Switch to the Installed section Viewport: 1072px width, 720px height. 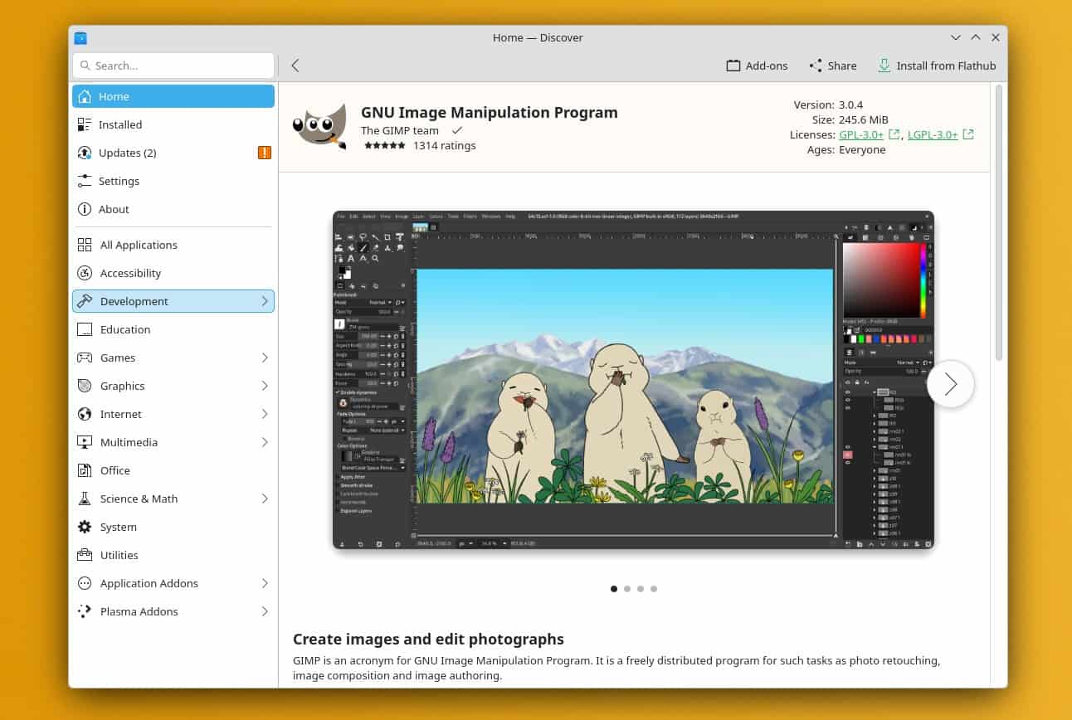[x=122, y=124]
